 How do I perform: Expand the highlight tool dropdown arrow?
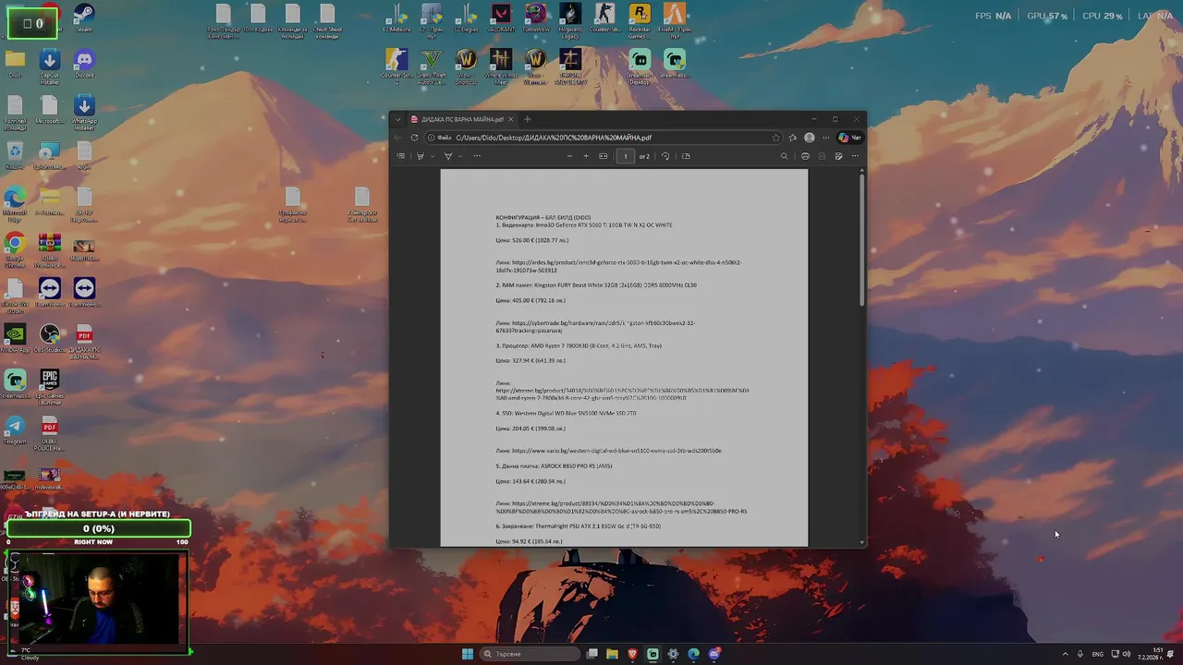(432, 156)
